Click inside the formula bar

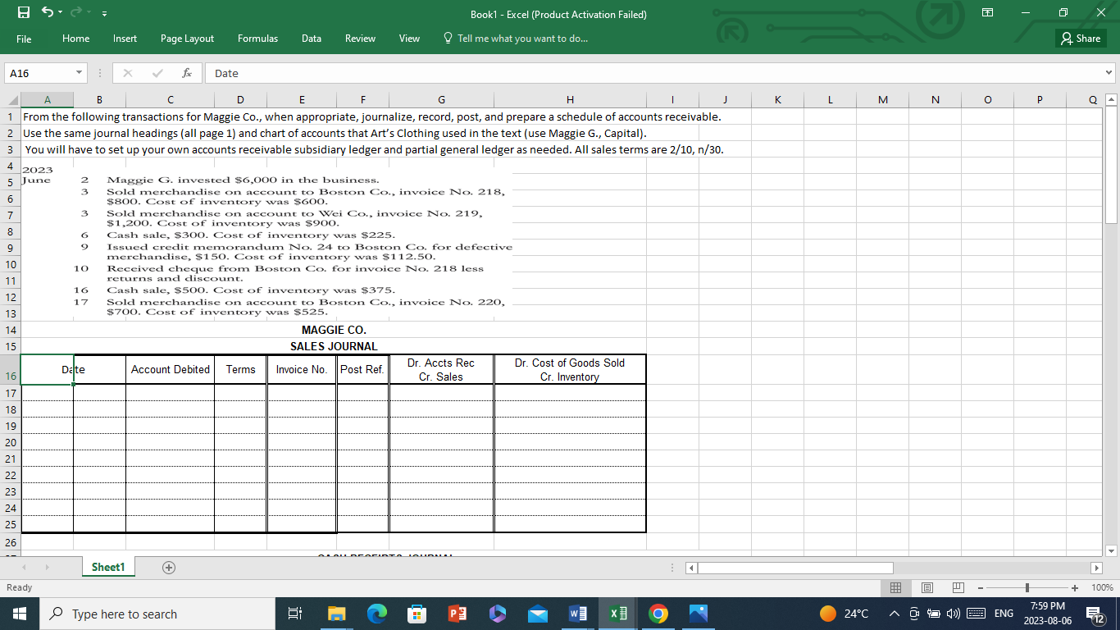coord(492,72)
